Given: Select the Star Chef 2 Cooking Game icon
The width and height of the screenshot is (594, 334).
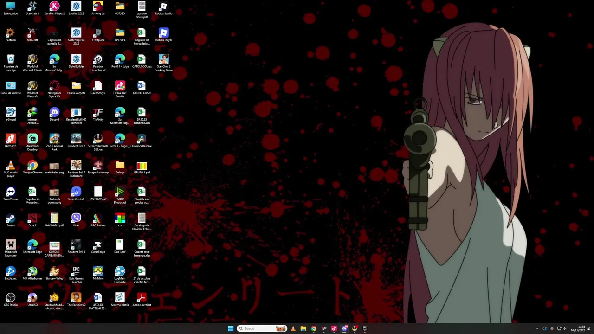Looking at the screenshot, I should click(x=163, y=63).
